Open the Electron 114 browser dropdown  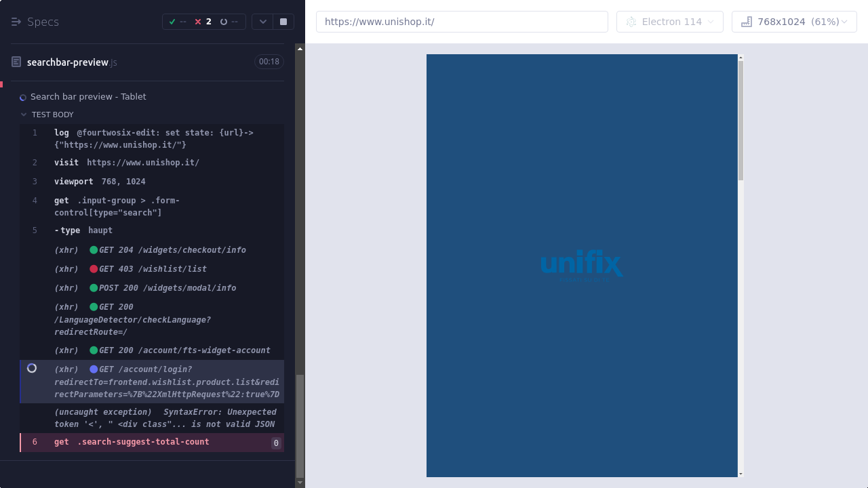[x=669, y=22]
